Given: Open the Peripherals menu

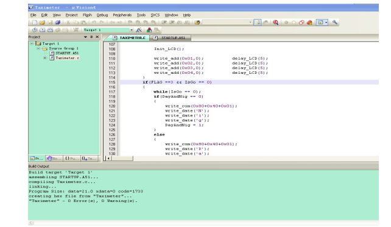Looking at the screenshot, I should [x=122, y=15].
